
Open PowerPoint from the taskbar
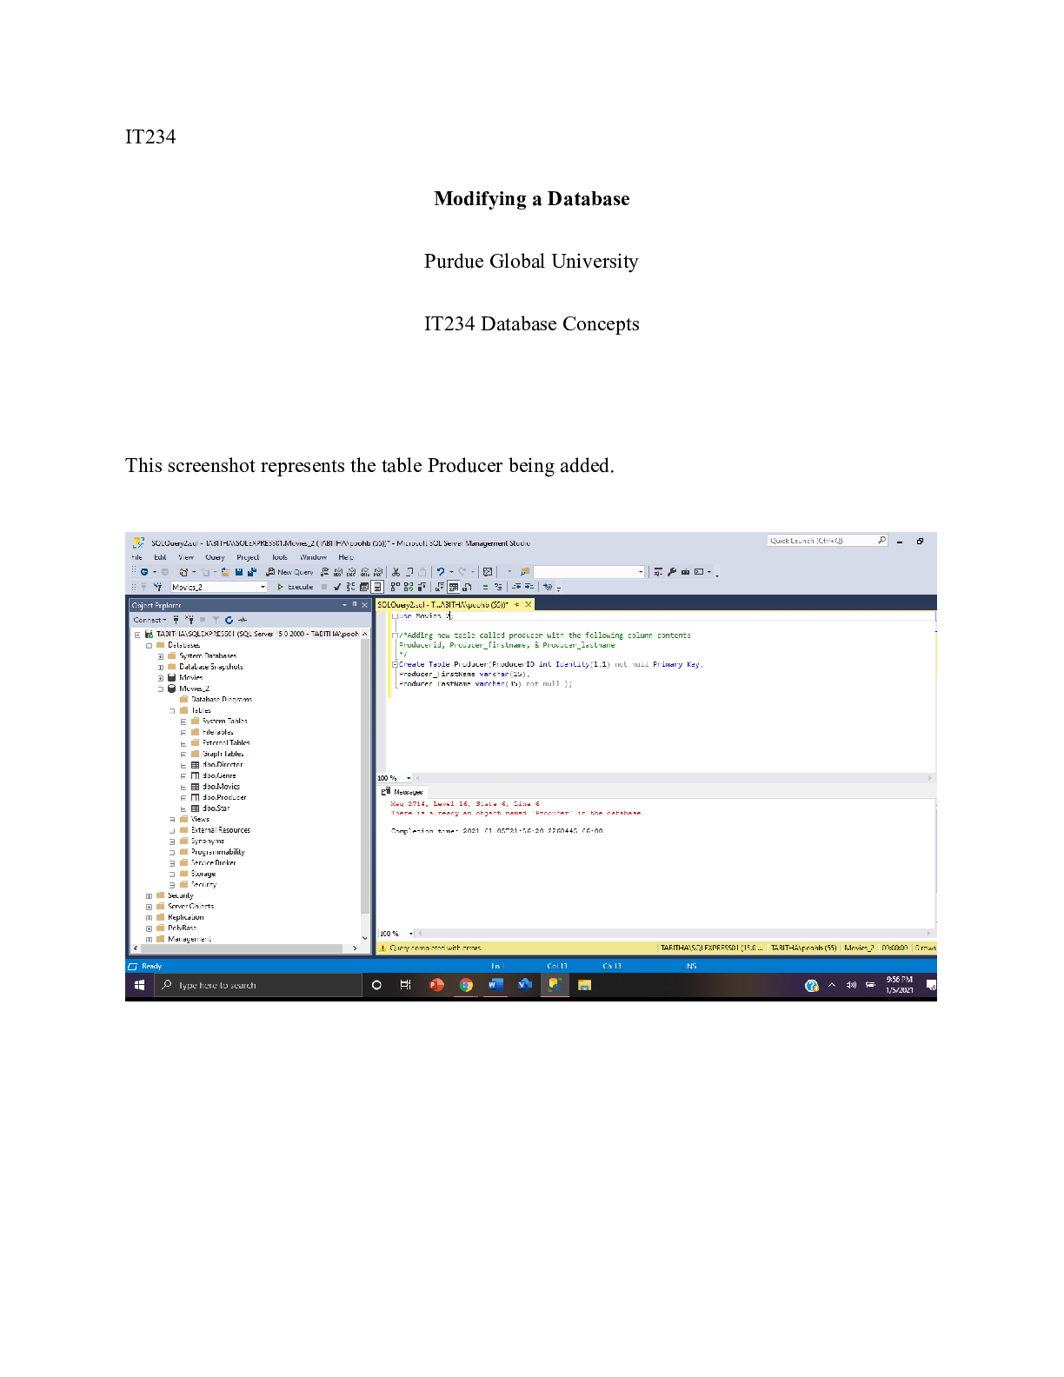436,985
